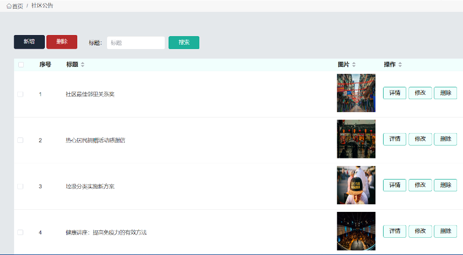Sort table by 图片 column arrows

[354, 65]
